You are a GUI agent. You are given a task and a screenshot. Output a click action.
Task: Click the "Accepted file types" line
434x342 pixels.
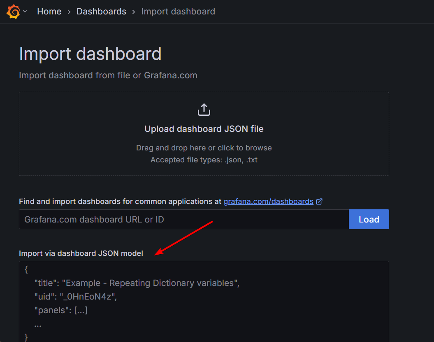(204, 160)
